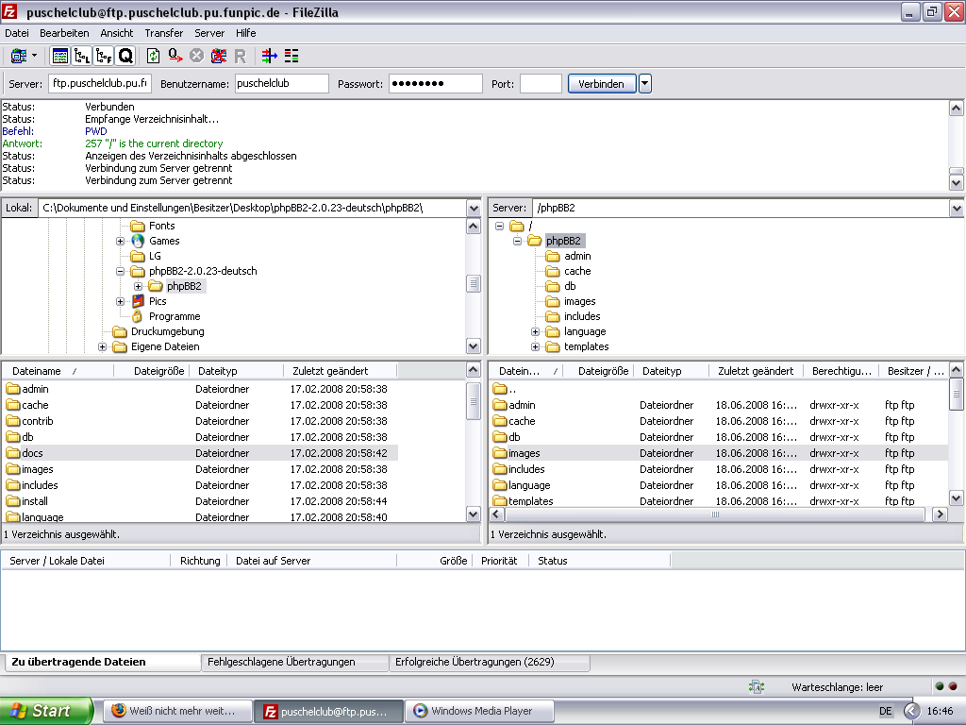Screen dimensions: 966x725
Task: Click the process queue toolbar icon
Action: (x=175, y=56)
